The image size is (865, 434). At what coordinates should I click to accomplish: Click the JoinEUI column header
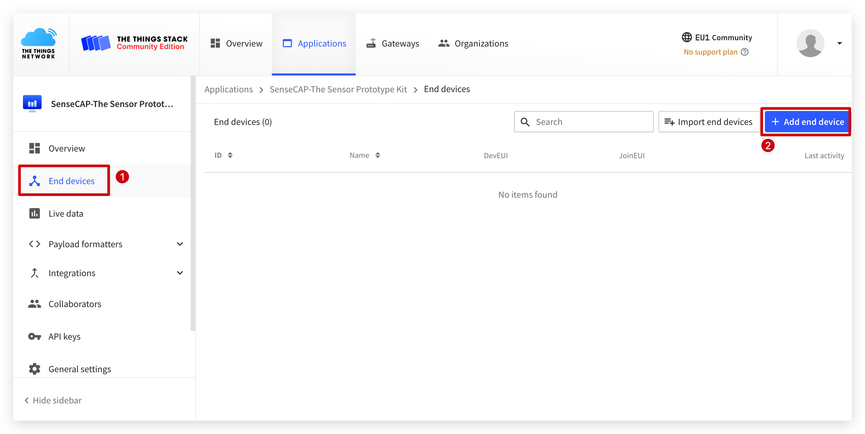point(632,156)
